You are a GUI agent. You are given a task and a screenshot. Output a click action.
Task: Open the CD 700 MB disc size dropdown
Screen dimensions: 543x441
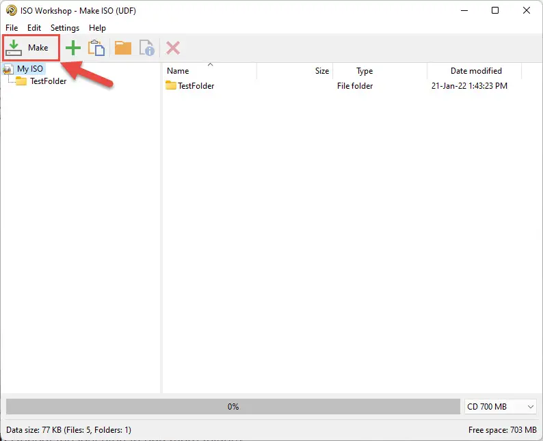tap(501, 406)
